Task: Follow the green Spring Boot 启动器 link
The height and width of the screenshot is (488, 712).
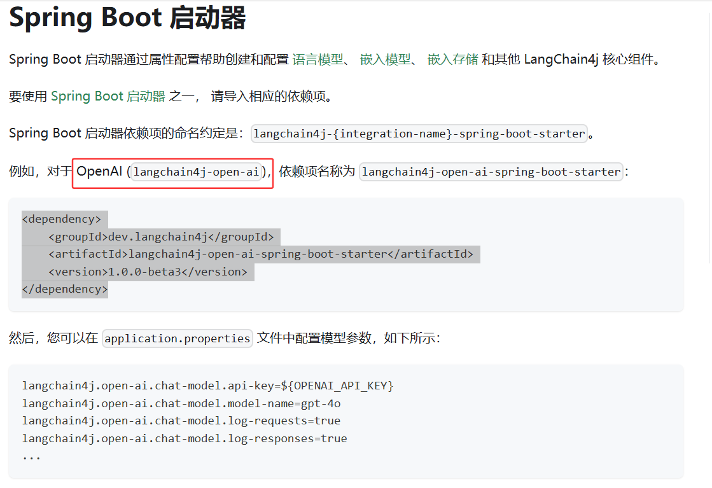Action: click(108, 97)
